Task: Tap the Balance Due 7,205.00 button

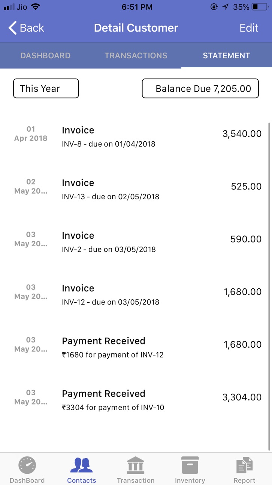Action: pyautogui.click(x=200, y=88)
